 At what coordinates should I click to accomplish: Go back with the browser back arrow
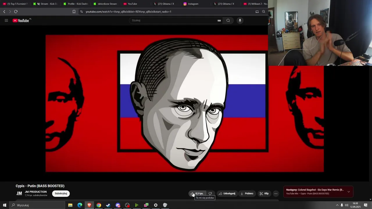point(4,12)
